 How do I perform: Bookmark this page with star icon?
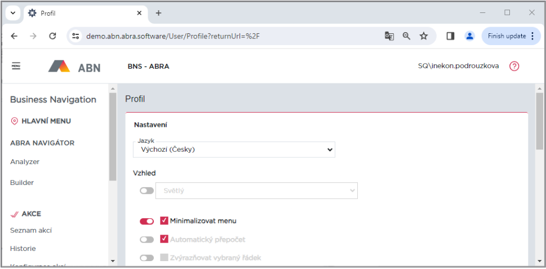pos(423,36)
